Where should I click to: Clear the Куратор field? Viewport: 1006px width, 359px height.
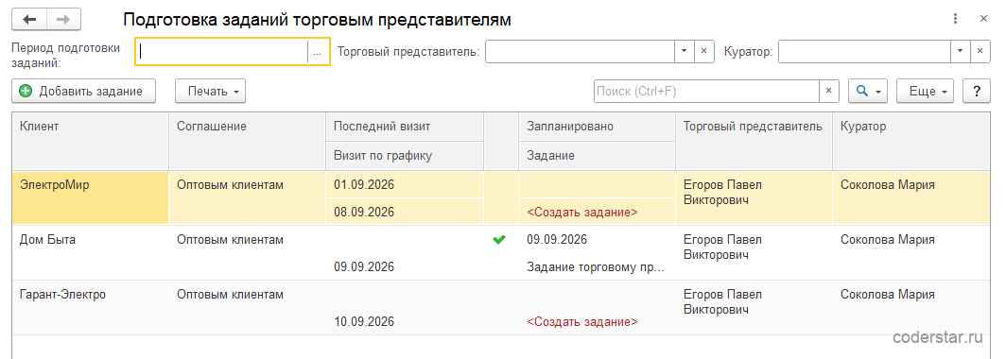tap(980, 51)
